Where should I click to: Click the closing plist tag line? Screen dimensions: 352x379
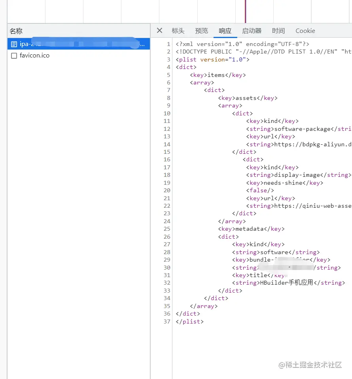(189, 322)
